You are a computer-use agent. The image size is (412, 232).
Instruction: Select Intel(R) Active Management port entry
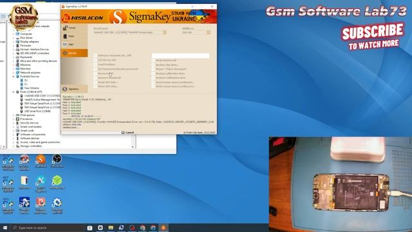[42, 100]
